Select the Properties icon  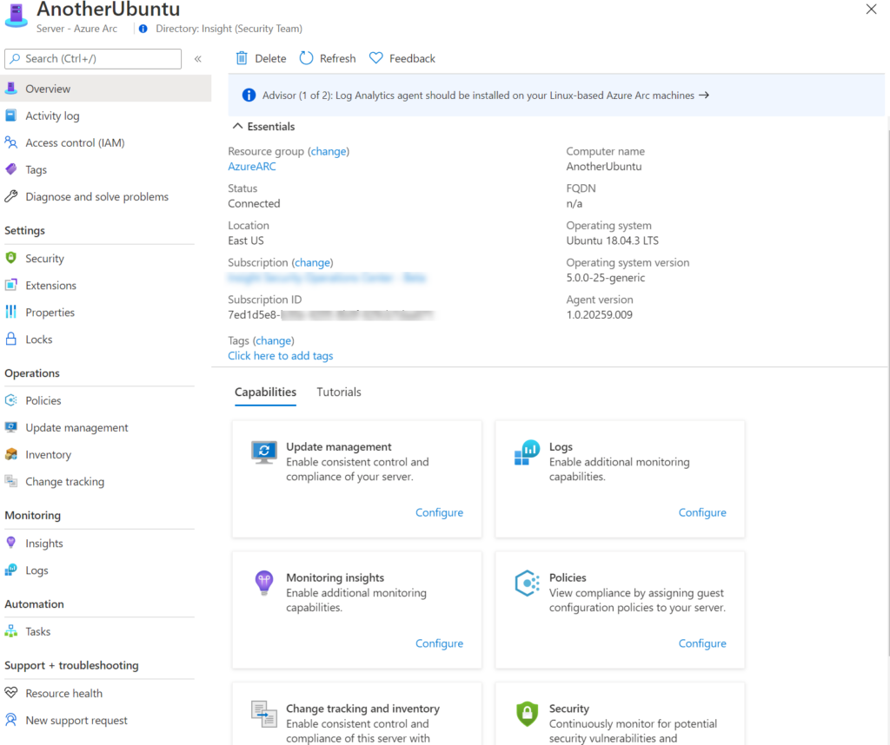(10, 312)
